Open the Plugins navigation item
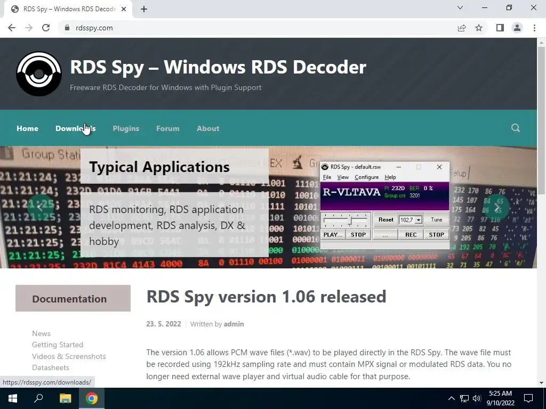Image resolution: width=546 pixels, height=409 pixels. point(126,128)
